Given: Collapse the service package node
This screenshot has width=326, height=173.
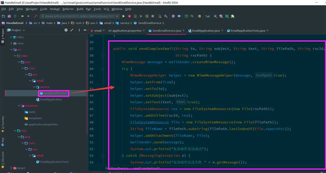Looking at the screenshot, I should tap(34, 87).
